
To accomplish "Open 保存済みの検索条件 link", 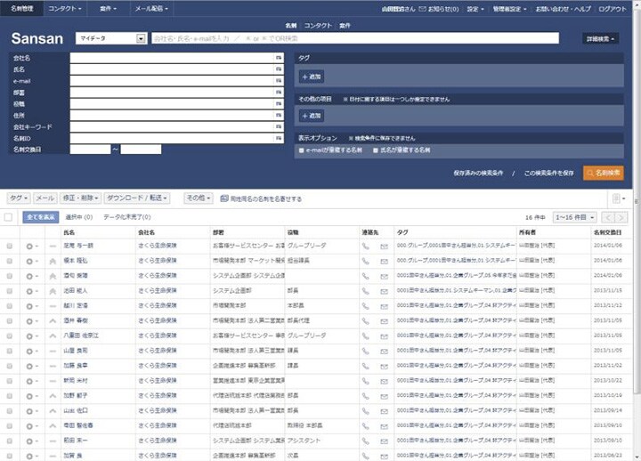I will click(478, 174).
